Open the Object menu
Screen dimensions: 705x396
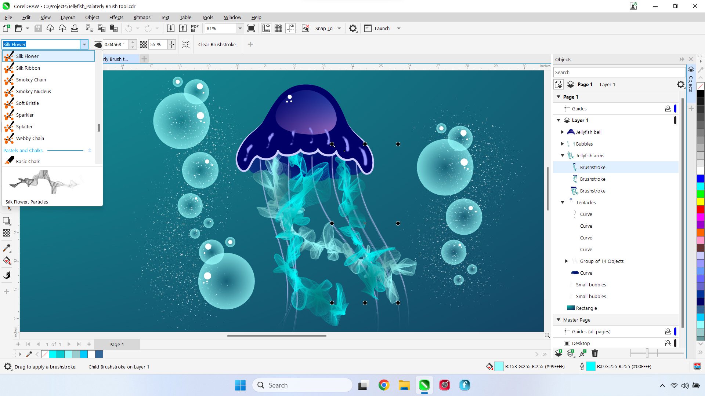point(92,17)
